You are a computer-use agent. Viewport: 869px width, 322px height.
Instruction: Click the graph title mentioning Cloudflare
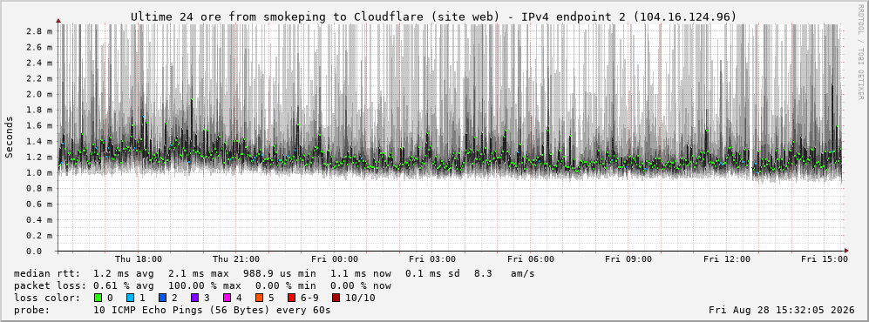pos(434,17)
